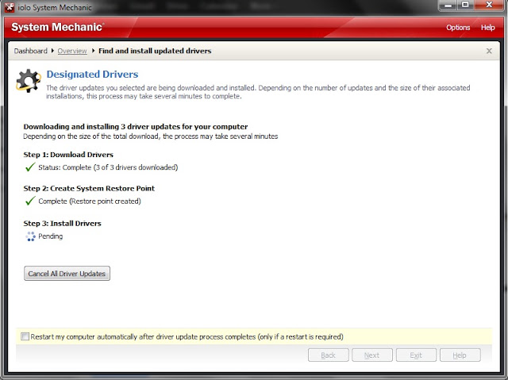Click 'Status: Complete (3 of 3 drivers downloaded)' text
Viewport: 508px width, 380px height.
tap(108, 167)
